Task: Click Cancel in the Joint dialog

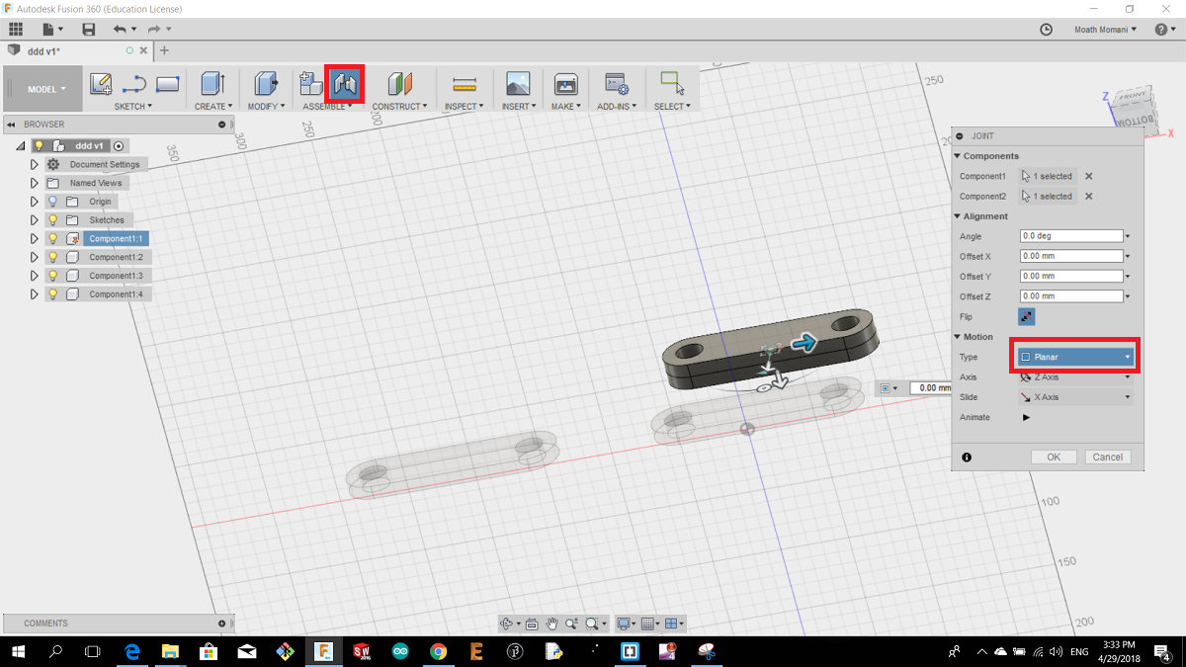Action: tap(1107, 457)
